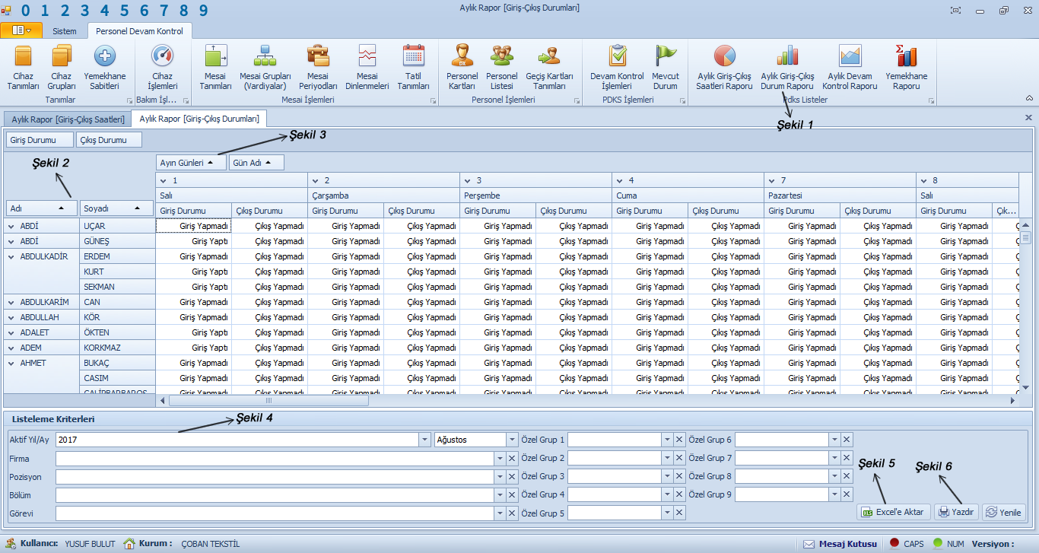This screenshot has height=553, width=1039.
Task: Switch to Aylık Rapor [Giriş-Çıkış Saatleri] tab
Action: pyautogui.click(x=68, y=119)
